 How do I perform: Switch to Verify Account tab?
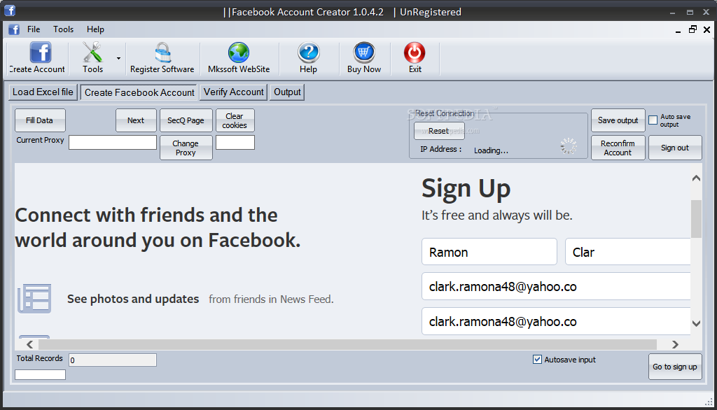click(234, 92)
